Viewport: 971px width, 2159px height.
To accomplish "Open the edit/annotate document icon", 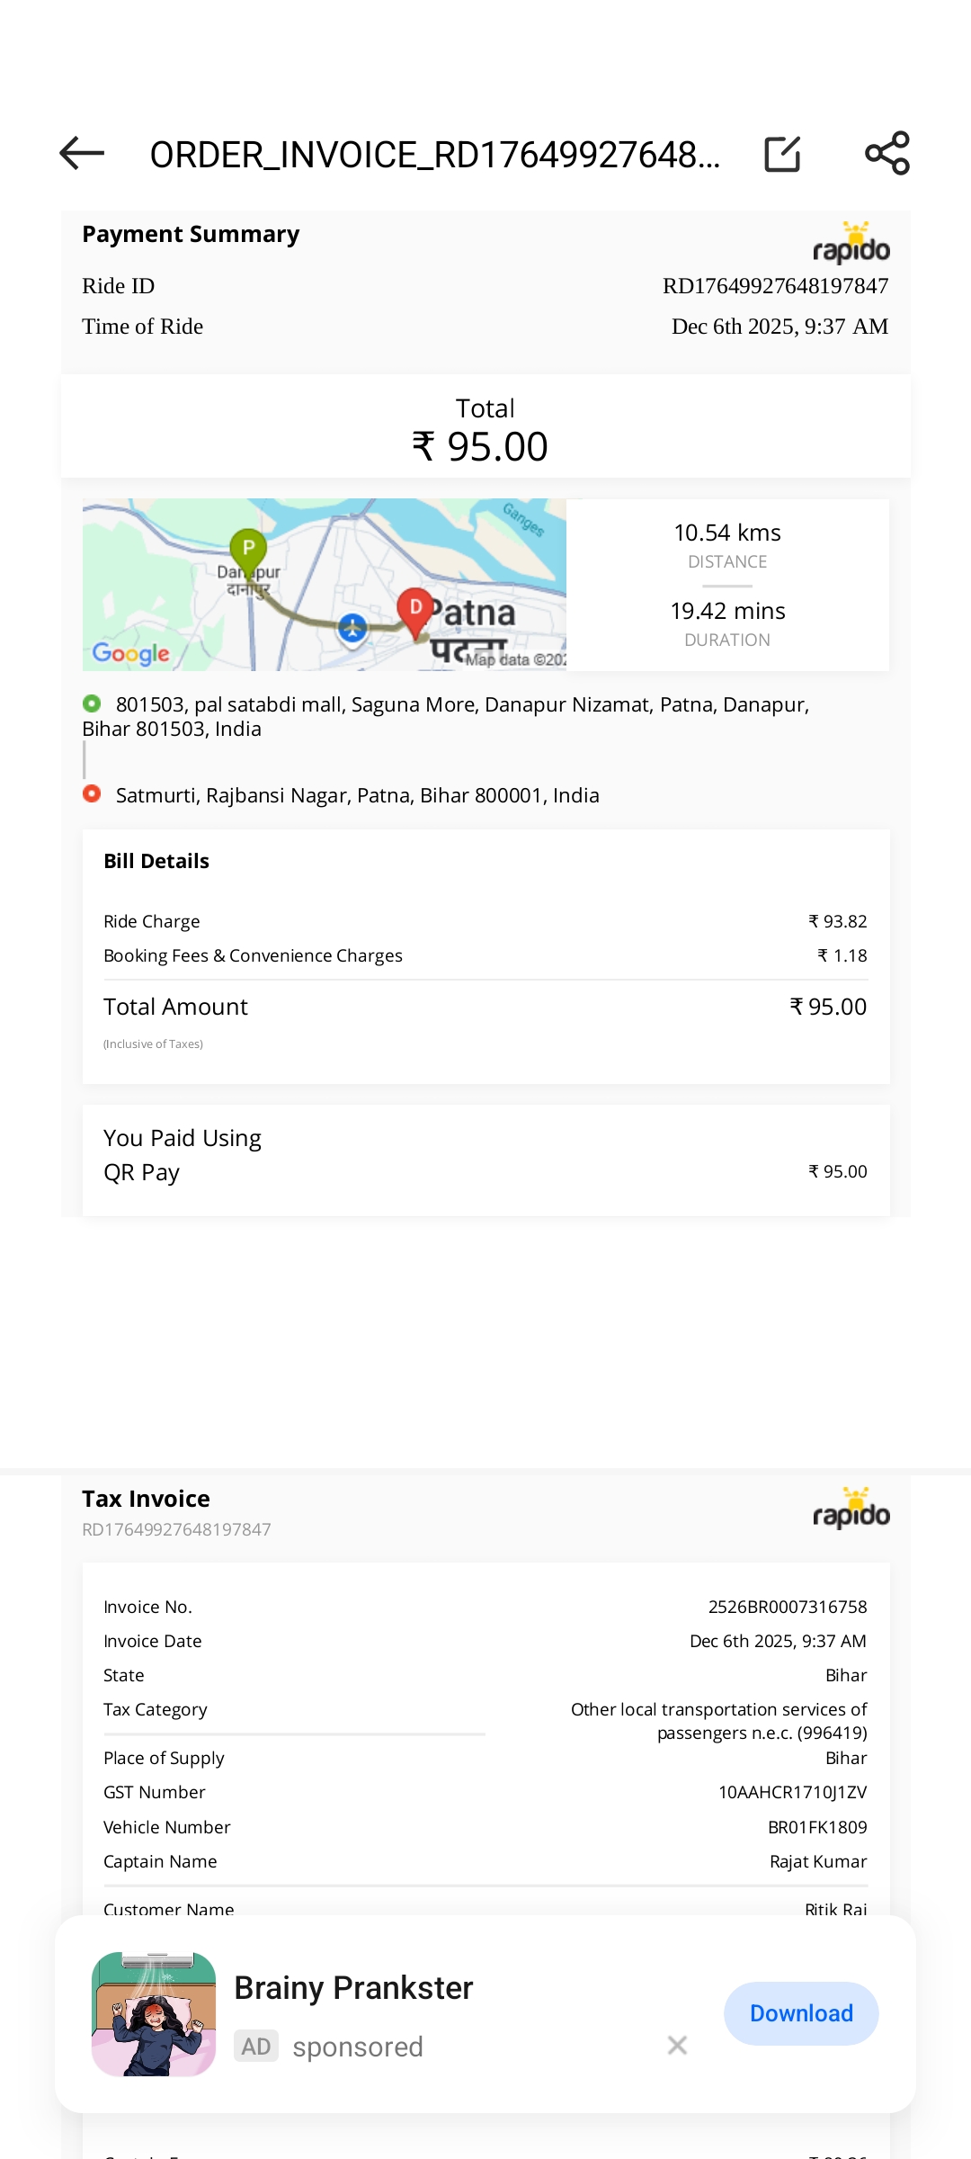I will pyautogui.click(x=782, y=154).
